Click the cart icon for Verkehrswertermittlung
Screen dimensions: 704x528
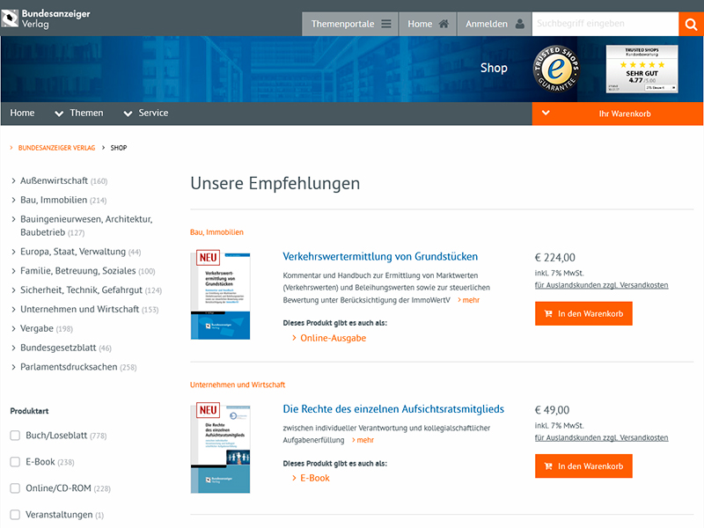(x=548, y=314)
